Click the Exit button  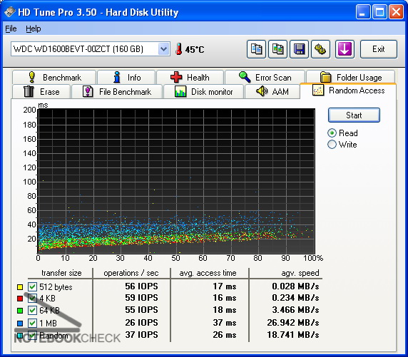[x=379, y=49]
